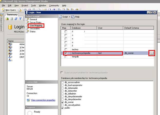Check the Map box in first database row
This screenshot has height=115, width=160.
point(66,32)
